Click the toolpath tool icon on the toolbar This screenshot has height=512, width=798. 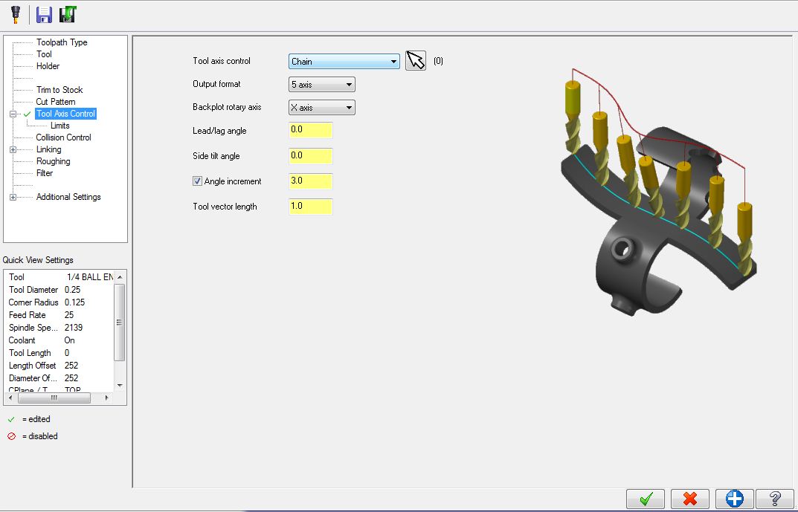[x=14, y=13]
